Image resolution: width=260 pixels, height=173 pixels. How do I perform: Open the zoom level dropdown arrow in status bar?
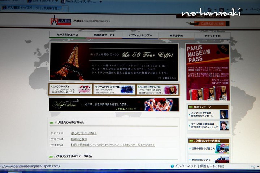click(x=258, y=167)
